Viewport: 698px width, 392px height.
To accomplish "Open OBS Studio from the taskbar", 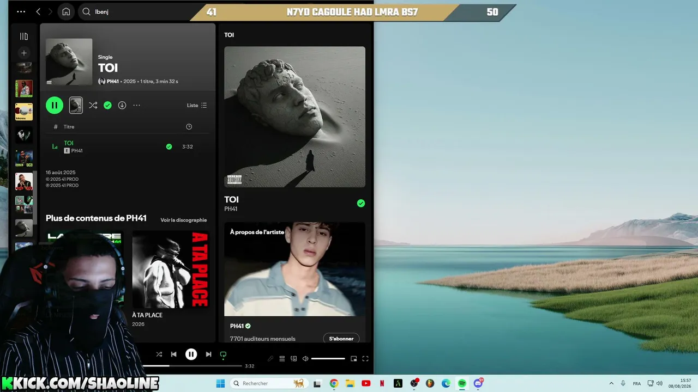I will click(x=414, y=383).
